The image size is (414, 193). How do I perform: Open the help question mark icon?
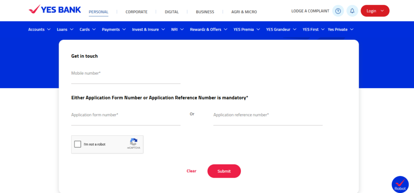coord(338,11)
